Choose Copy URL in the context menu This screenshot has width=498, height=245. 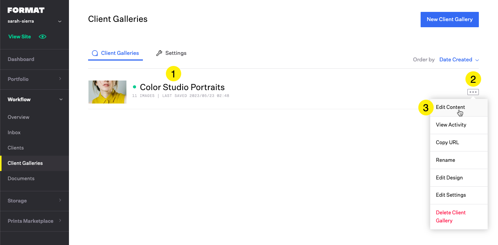[447, 142]
